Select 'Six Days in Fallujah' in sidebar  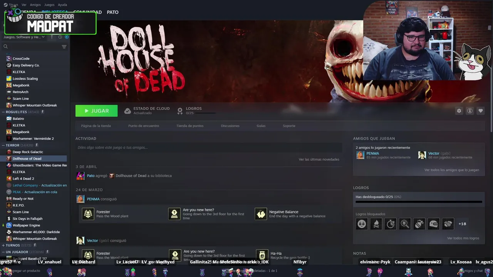(27, 219)
